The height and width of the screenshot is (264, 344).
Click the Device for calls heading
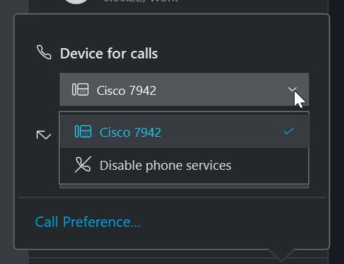pos(109,54)
